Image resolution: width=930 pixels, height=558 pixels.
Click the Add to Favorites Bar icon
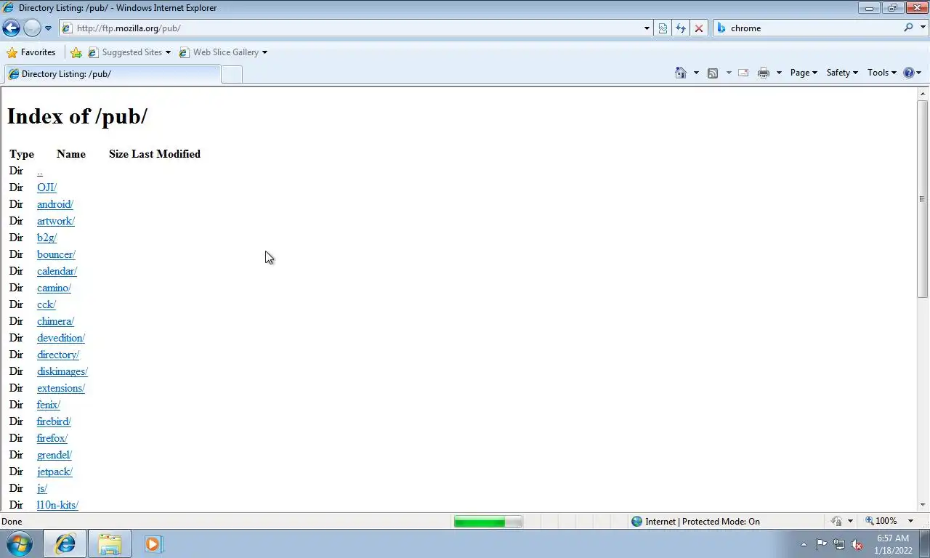[x=76, y=52]
